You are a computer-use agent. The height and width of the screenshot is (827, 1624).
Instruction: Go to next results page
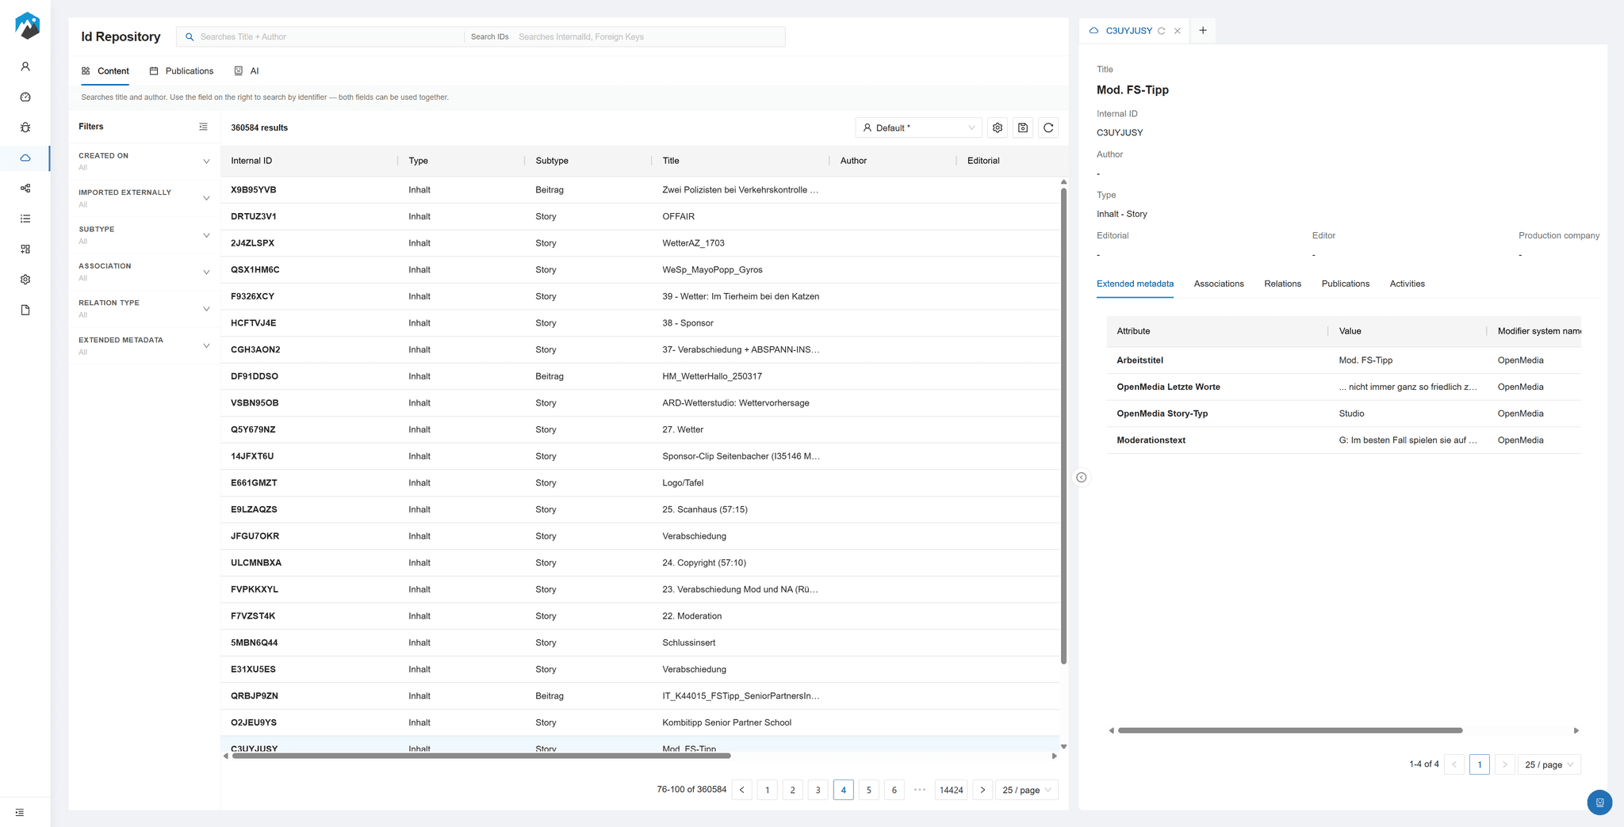tap(982, 790)
